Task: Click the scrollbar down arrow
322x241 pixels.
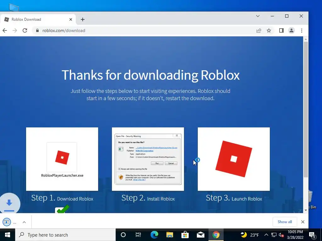Action: click(306, 210)
